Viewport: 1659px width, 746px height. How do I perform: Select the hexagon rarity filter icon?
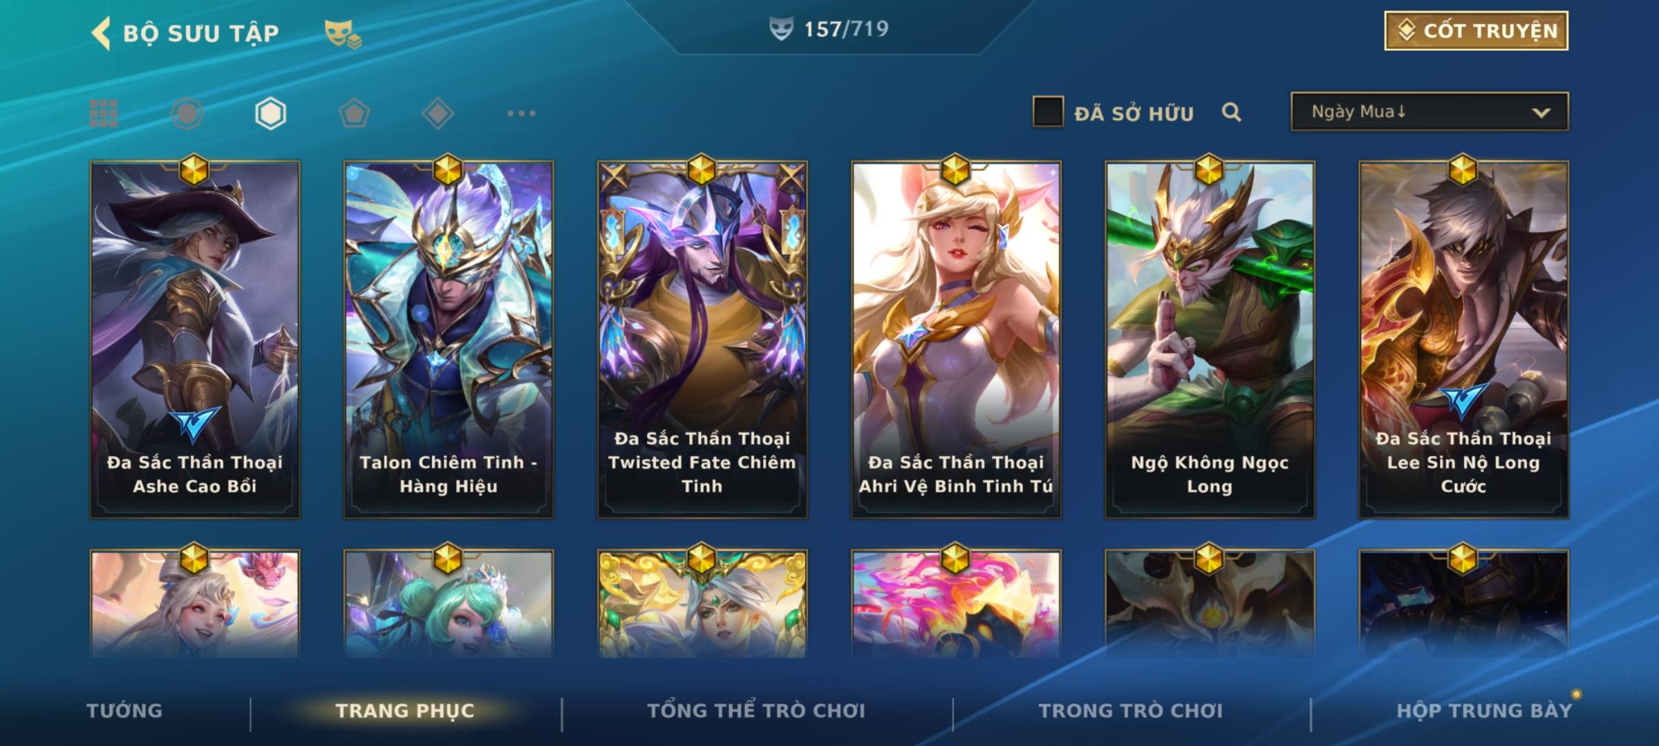pos(270,113)
